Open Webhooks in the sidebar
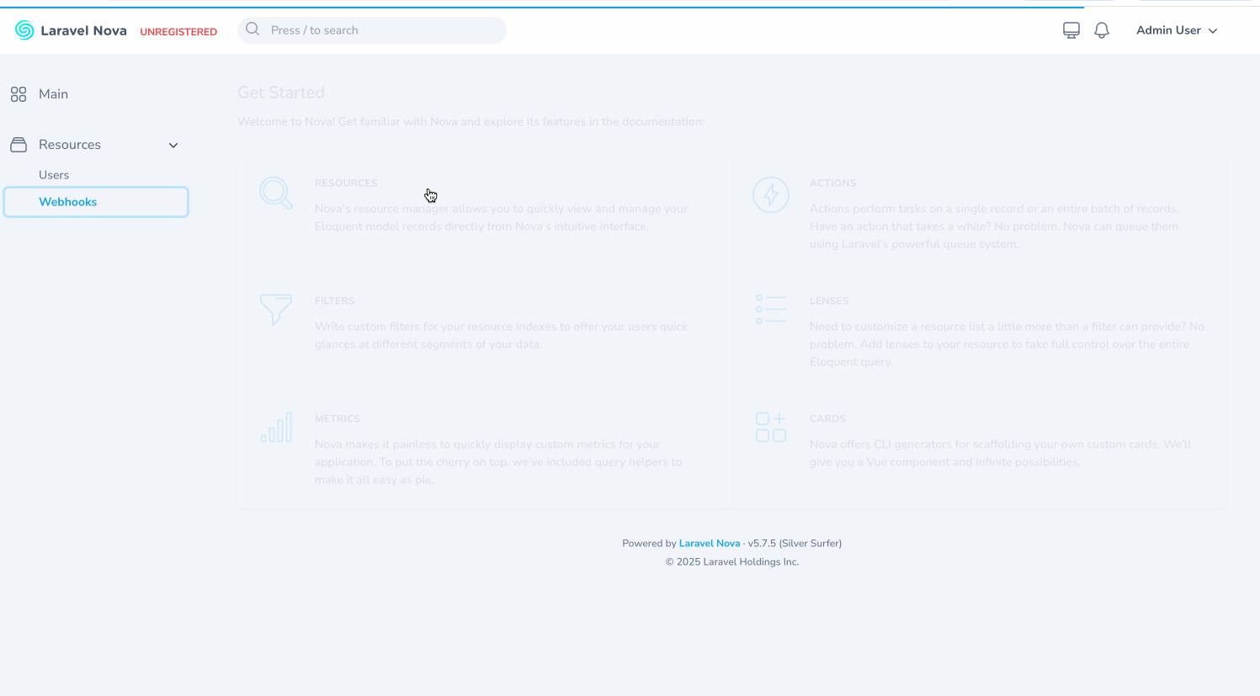This screenshot has width=1260, height=696. (68, 202)
